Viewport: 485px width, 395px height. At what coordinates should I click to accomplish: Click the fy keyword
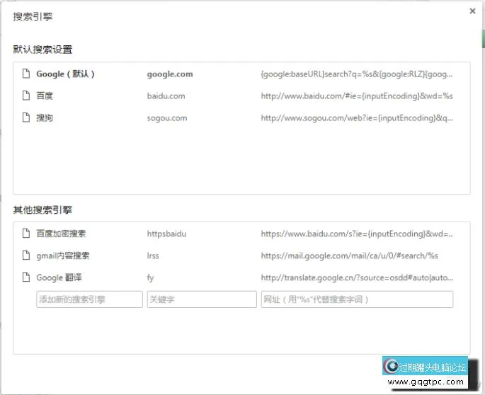[x=150, y=277]
